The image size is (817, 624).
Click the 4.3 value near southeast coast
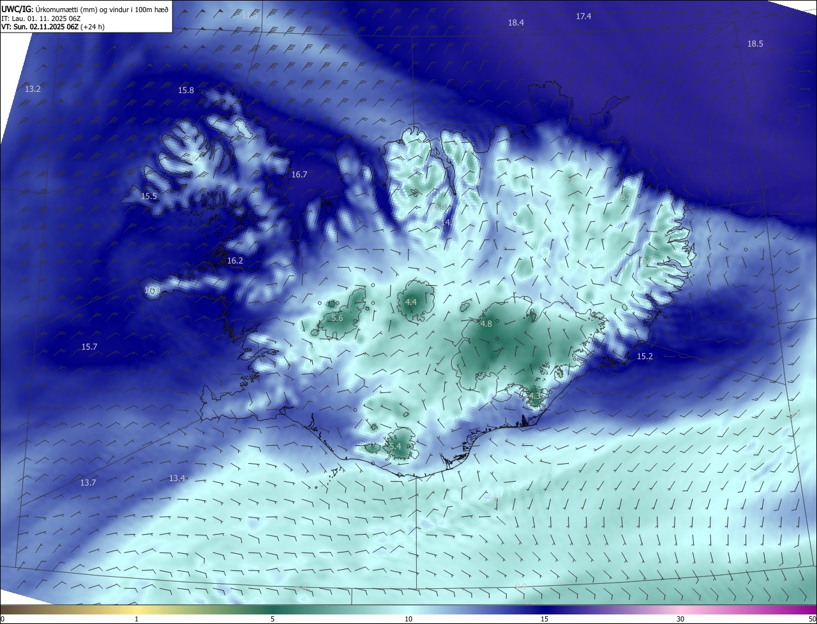(534, 396)
